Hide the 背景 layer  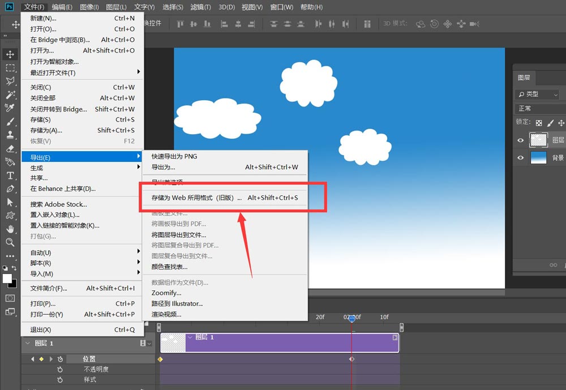[x=520, y=158]
